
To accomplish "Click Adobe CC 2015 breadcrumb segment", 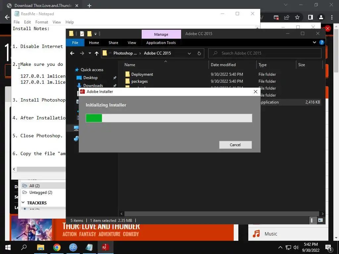I will [x=157, y=53].
